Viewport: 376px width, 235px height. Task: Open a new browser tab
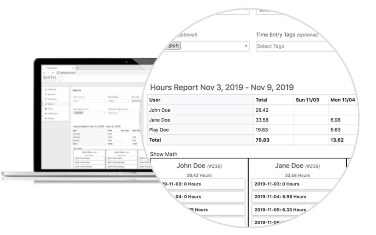tap(77, 68)
